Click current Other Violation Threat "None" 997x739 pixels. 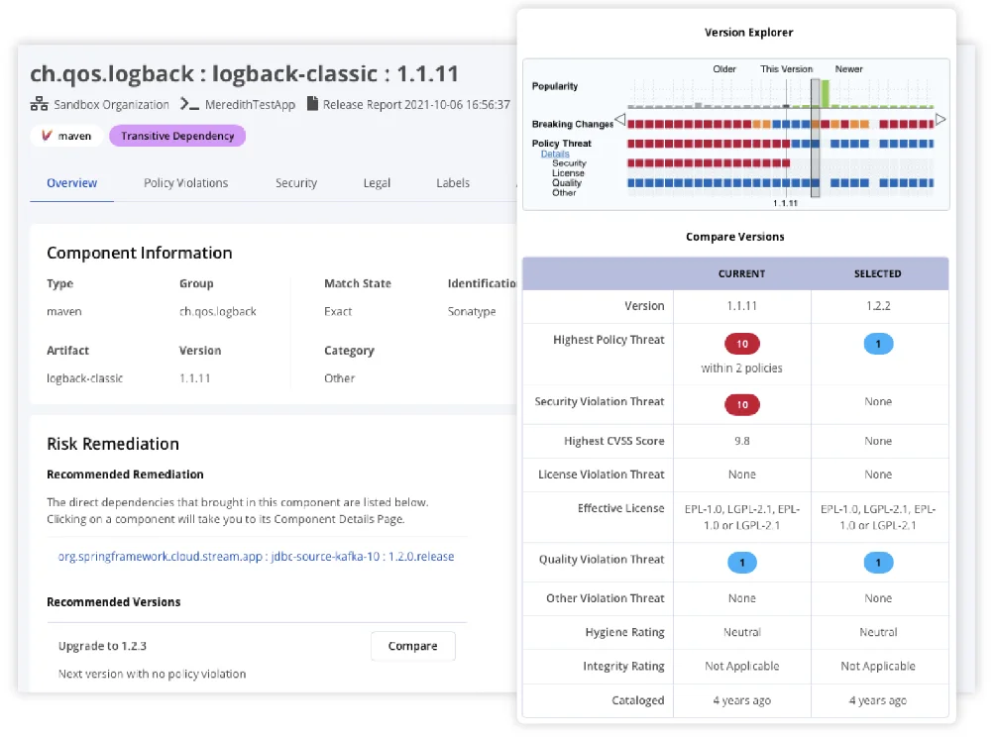pyautogui.click(x=742, y=598)
